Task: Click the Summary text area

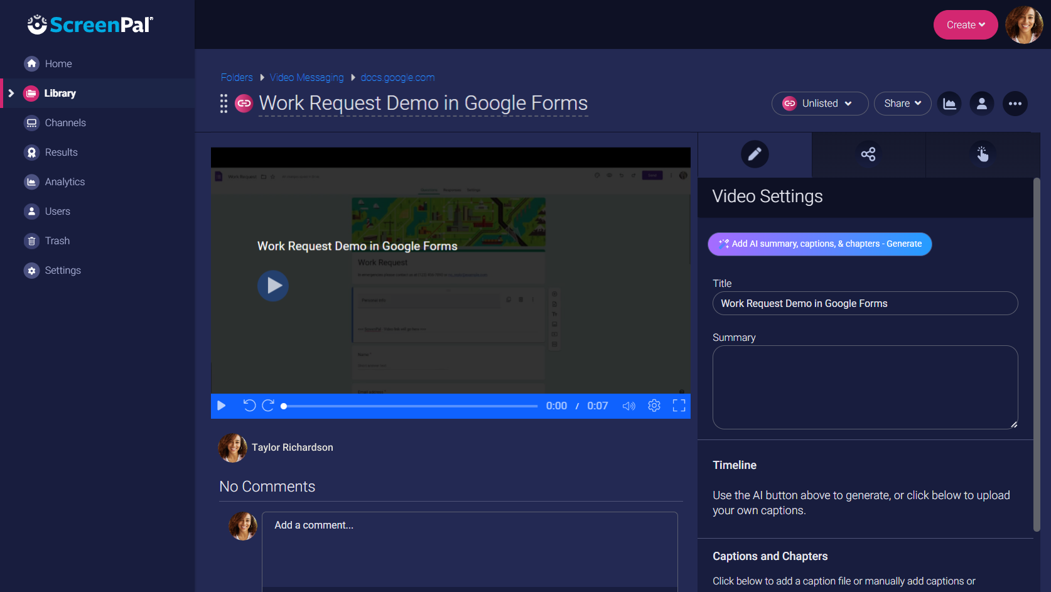Action: 865,387
